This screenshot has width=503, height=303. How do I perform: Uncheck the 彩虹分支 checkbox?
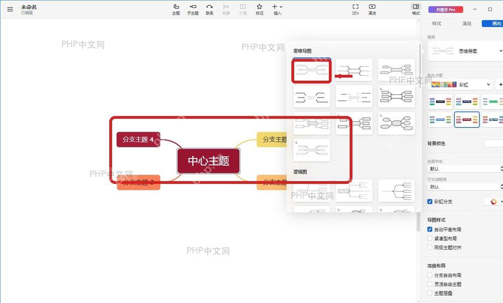point(430,201)
